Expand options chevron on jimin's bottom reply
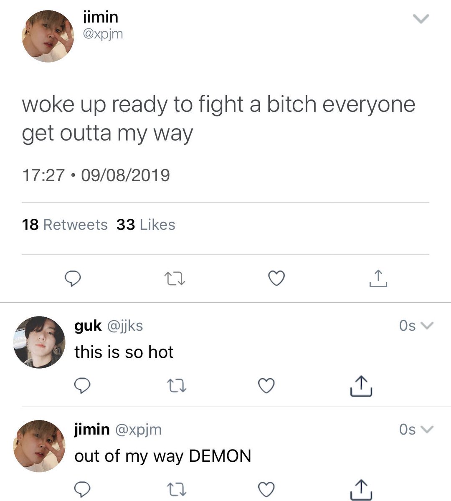 [x=428, y=429]
